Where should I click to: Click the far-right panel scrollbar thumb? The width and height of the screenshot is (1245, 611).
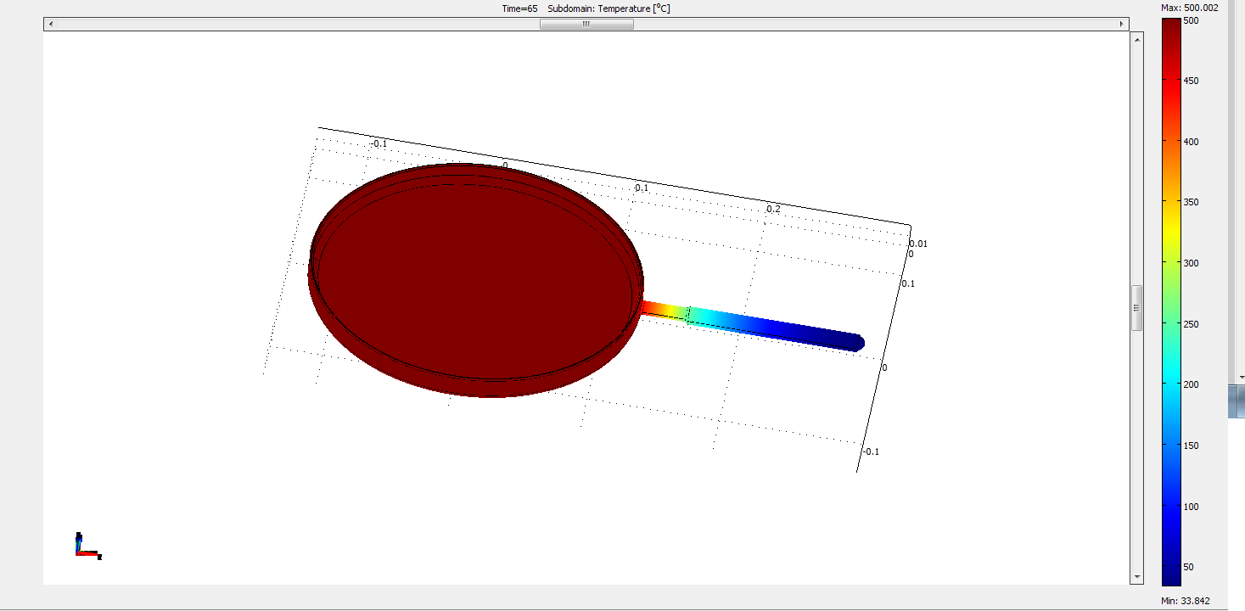point(1236,401)
